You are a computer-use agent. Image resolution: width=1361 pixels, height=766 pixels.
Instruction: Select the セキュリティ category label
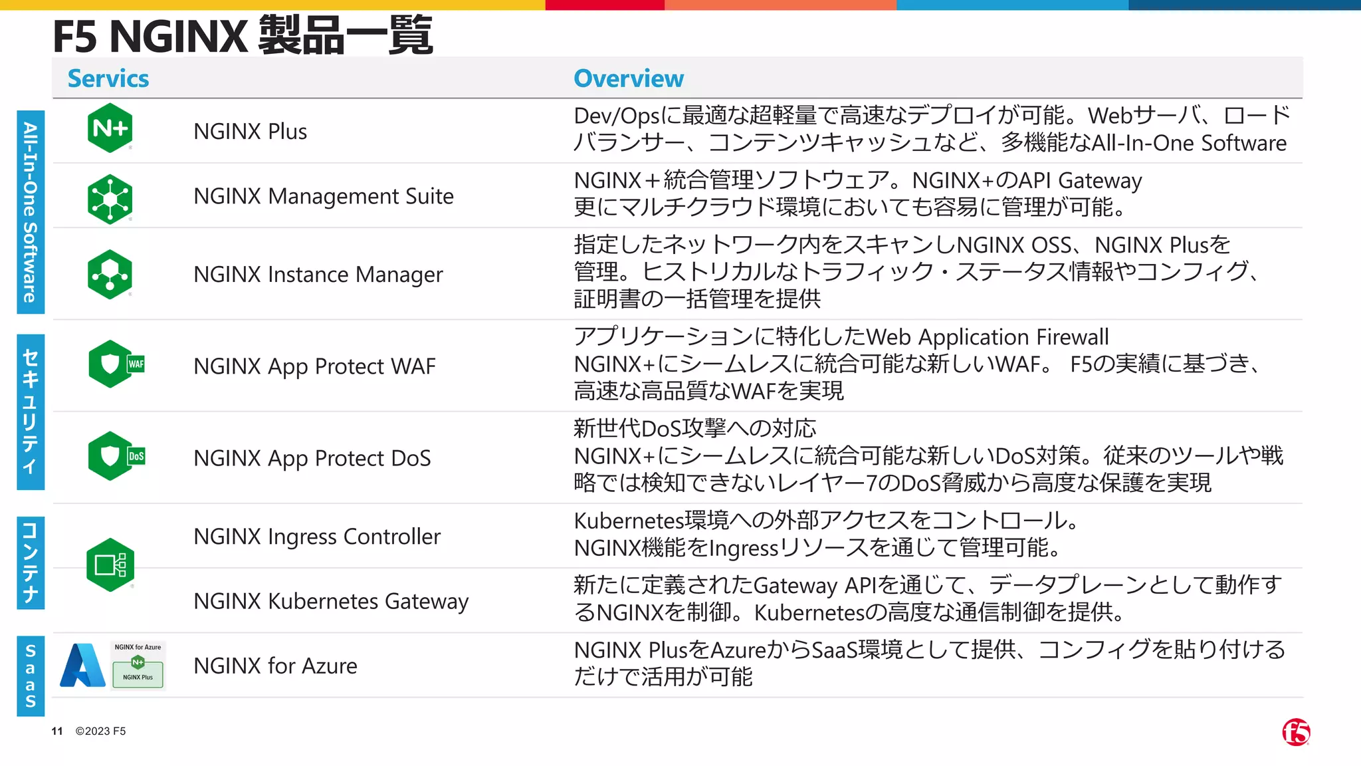[31, 412]
